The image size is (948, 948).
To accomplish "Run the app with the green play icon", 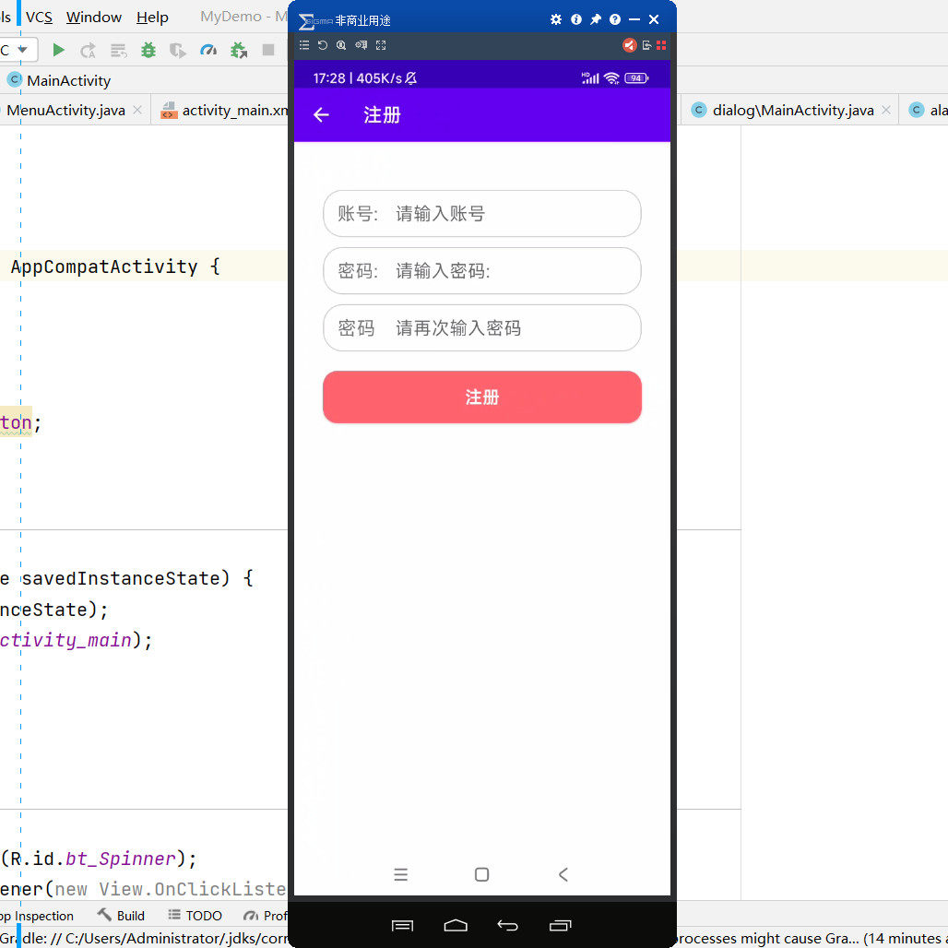I will [x=58, y=50].
